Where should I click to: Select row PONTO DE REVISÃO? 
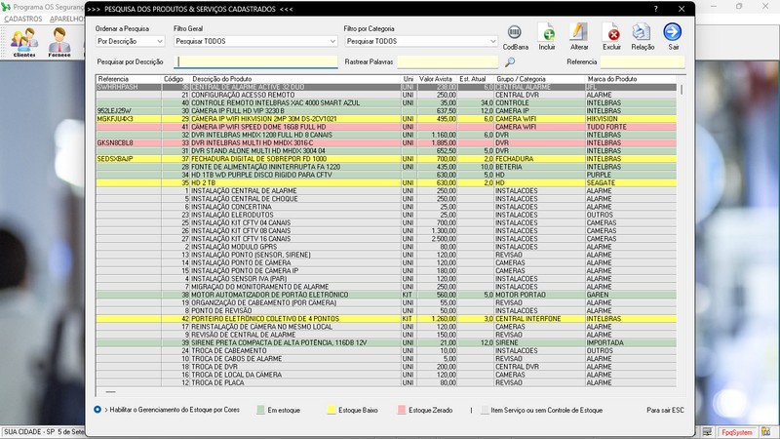386,310
